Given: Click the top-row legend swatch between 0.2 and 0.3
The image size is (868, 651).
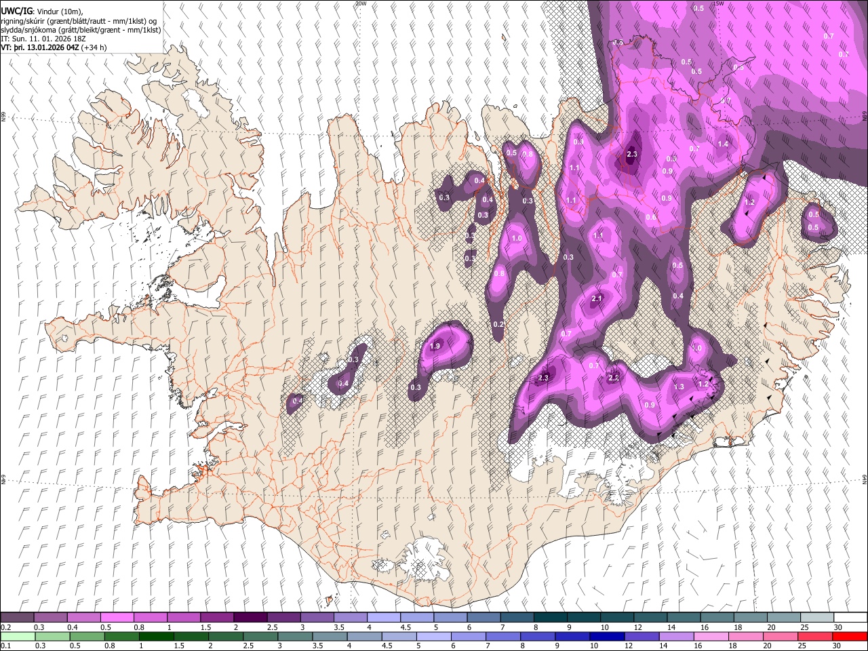Looking at the screenshot, I should pos(17,618).
